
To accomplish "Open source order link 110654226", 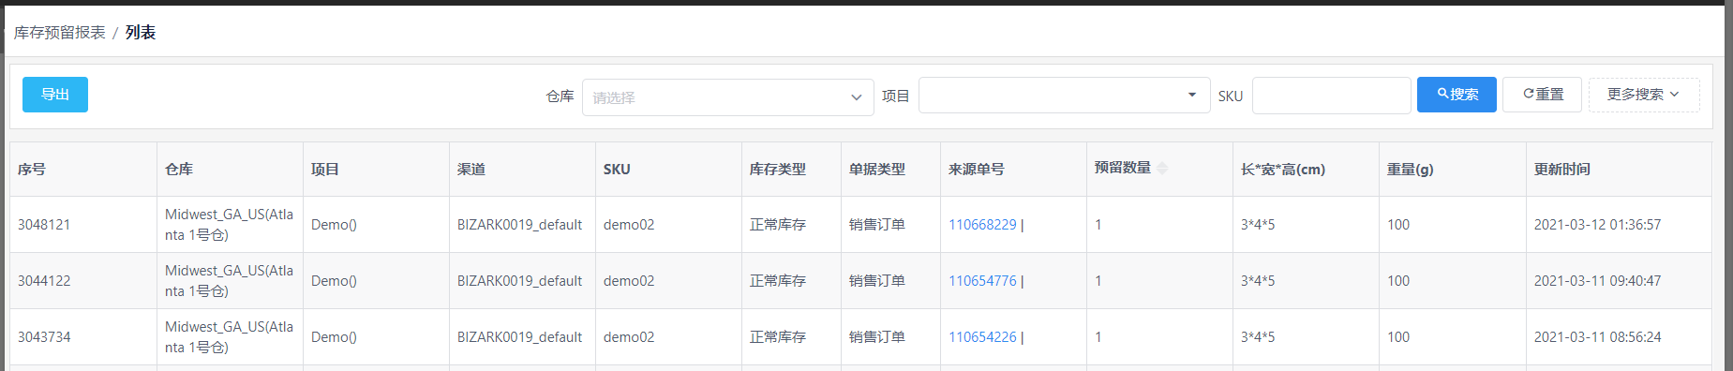I will tap(982, 337).
